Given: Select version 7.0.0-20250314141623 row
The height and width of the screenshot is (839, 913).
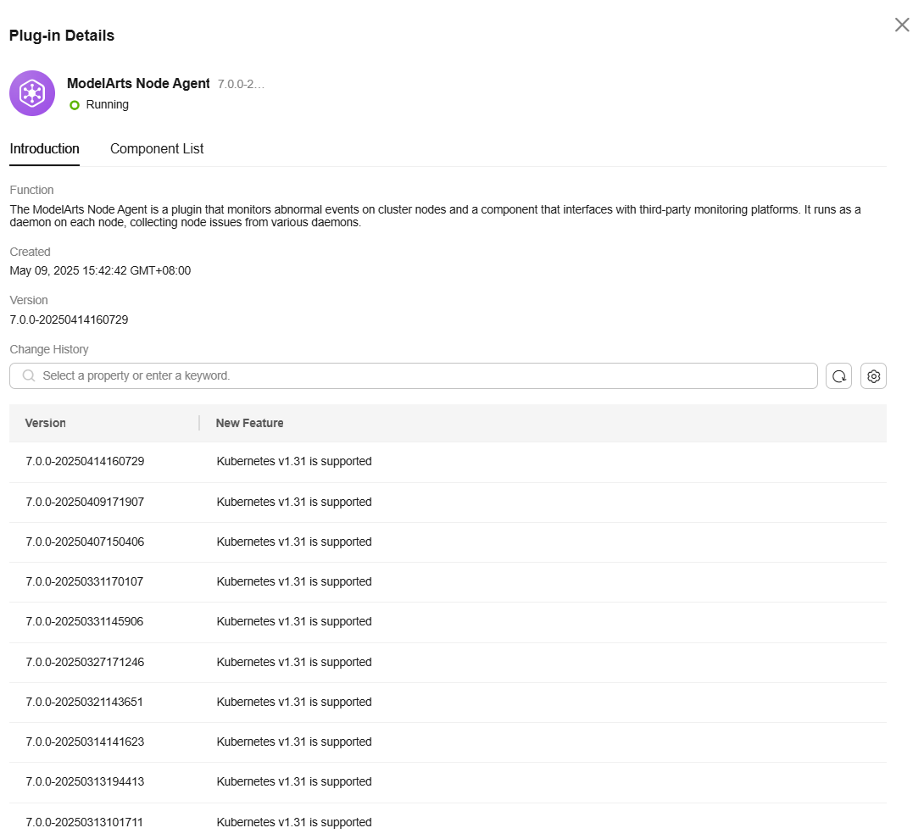Looking at the screenshot, I should point(448,742).
